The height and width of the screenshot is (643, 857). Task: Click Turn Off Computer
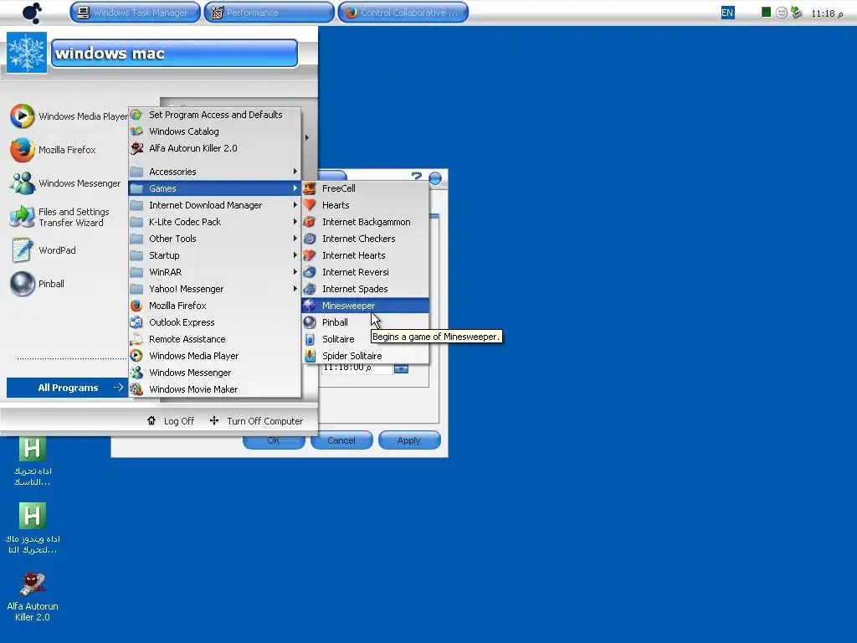[x=256, y=421]
